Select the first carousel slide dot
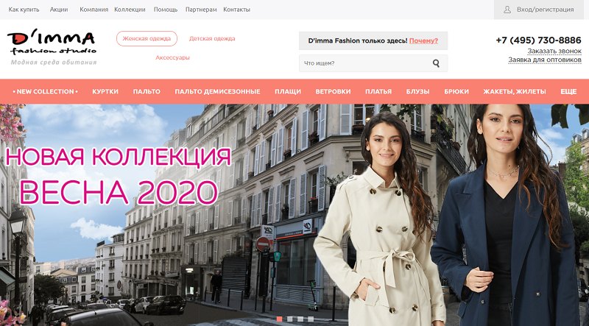 [279, 319]
